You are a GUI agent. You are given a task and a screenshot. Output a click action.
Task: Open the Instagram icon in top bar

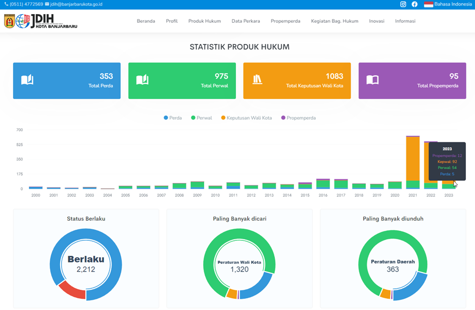point(403,4)
